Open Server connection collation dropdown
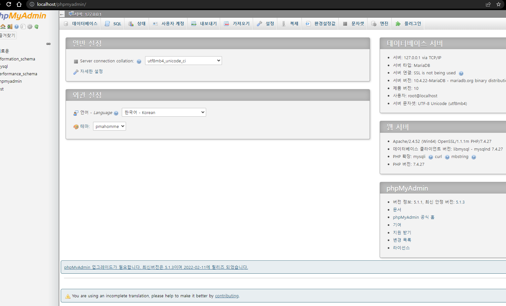 click(x=184, y=61)
